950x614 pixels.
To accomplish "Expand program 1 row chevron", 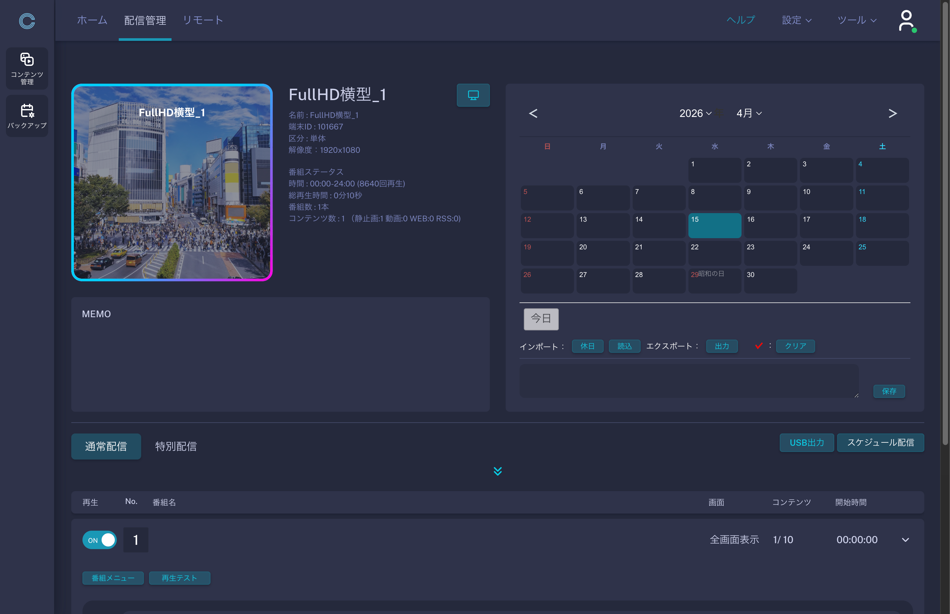I will (x=905, y=540).
